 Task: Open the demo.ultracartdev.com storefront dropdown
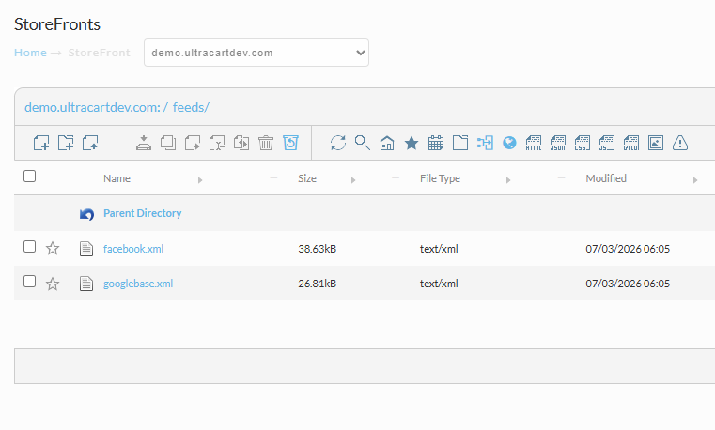tap(256, 53)
